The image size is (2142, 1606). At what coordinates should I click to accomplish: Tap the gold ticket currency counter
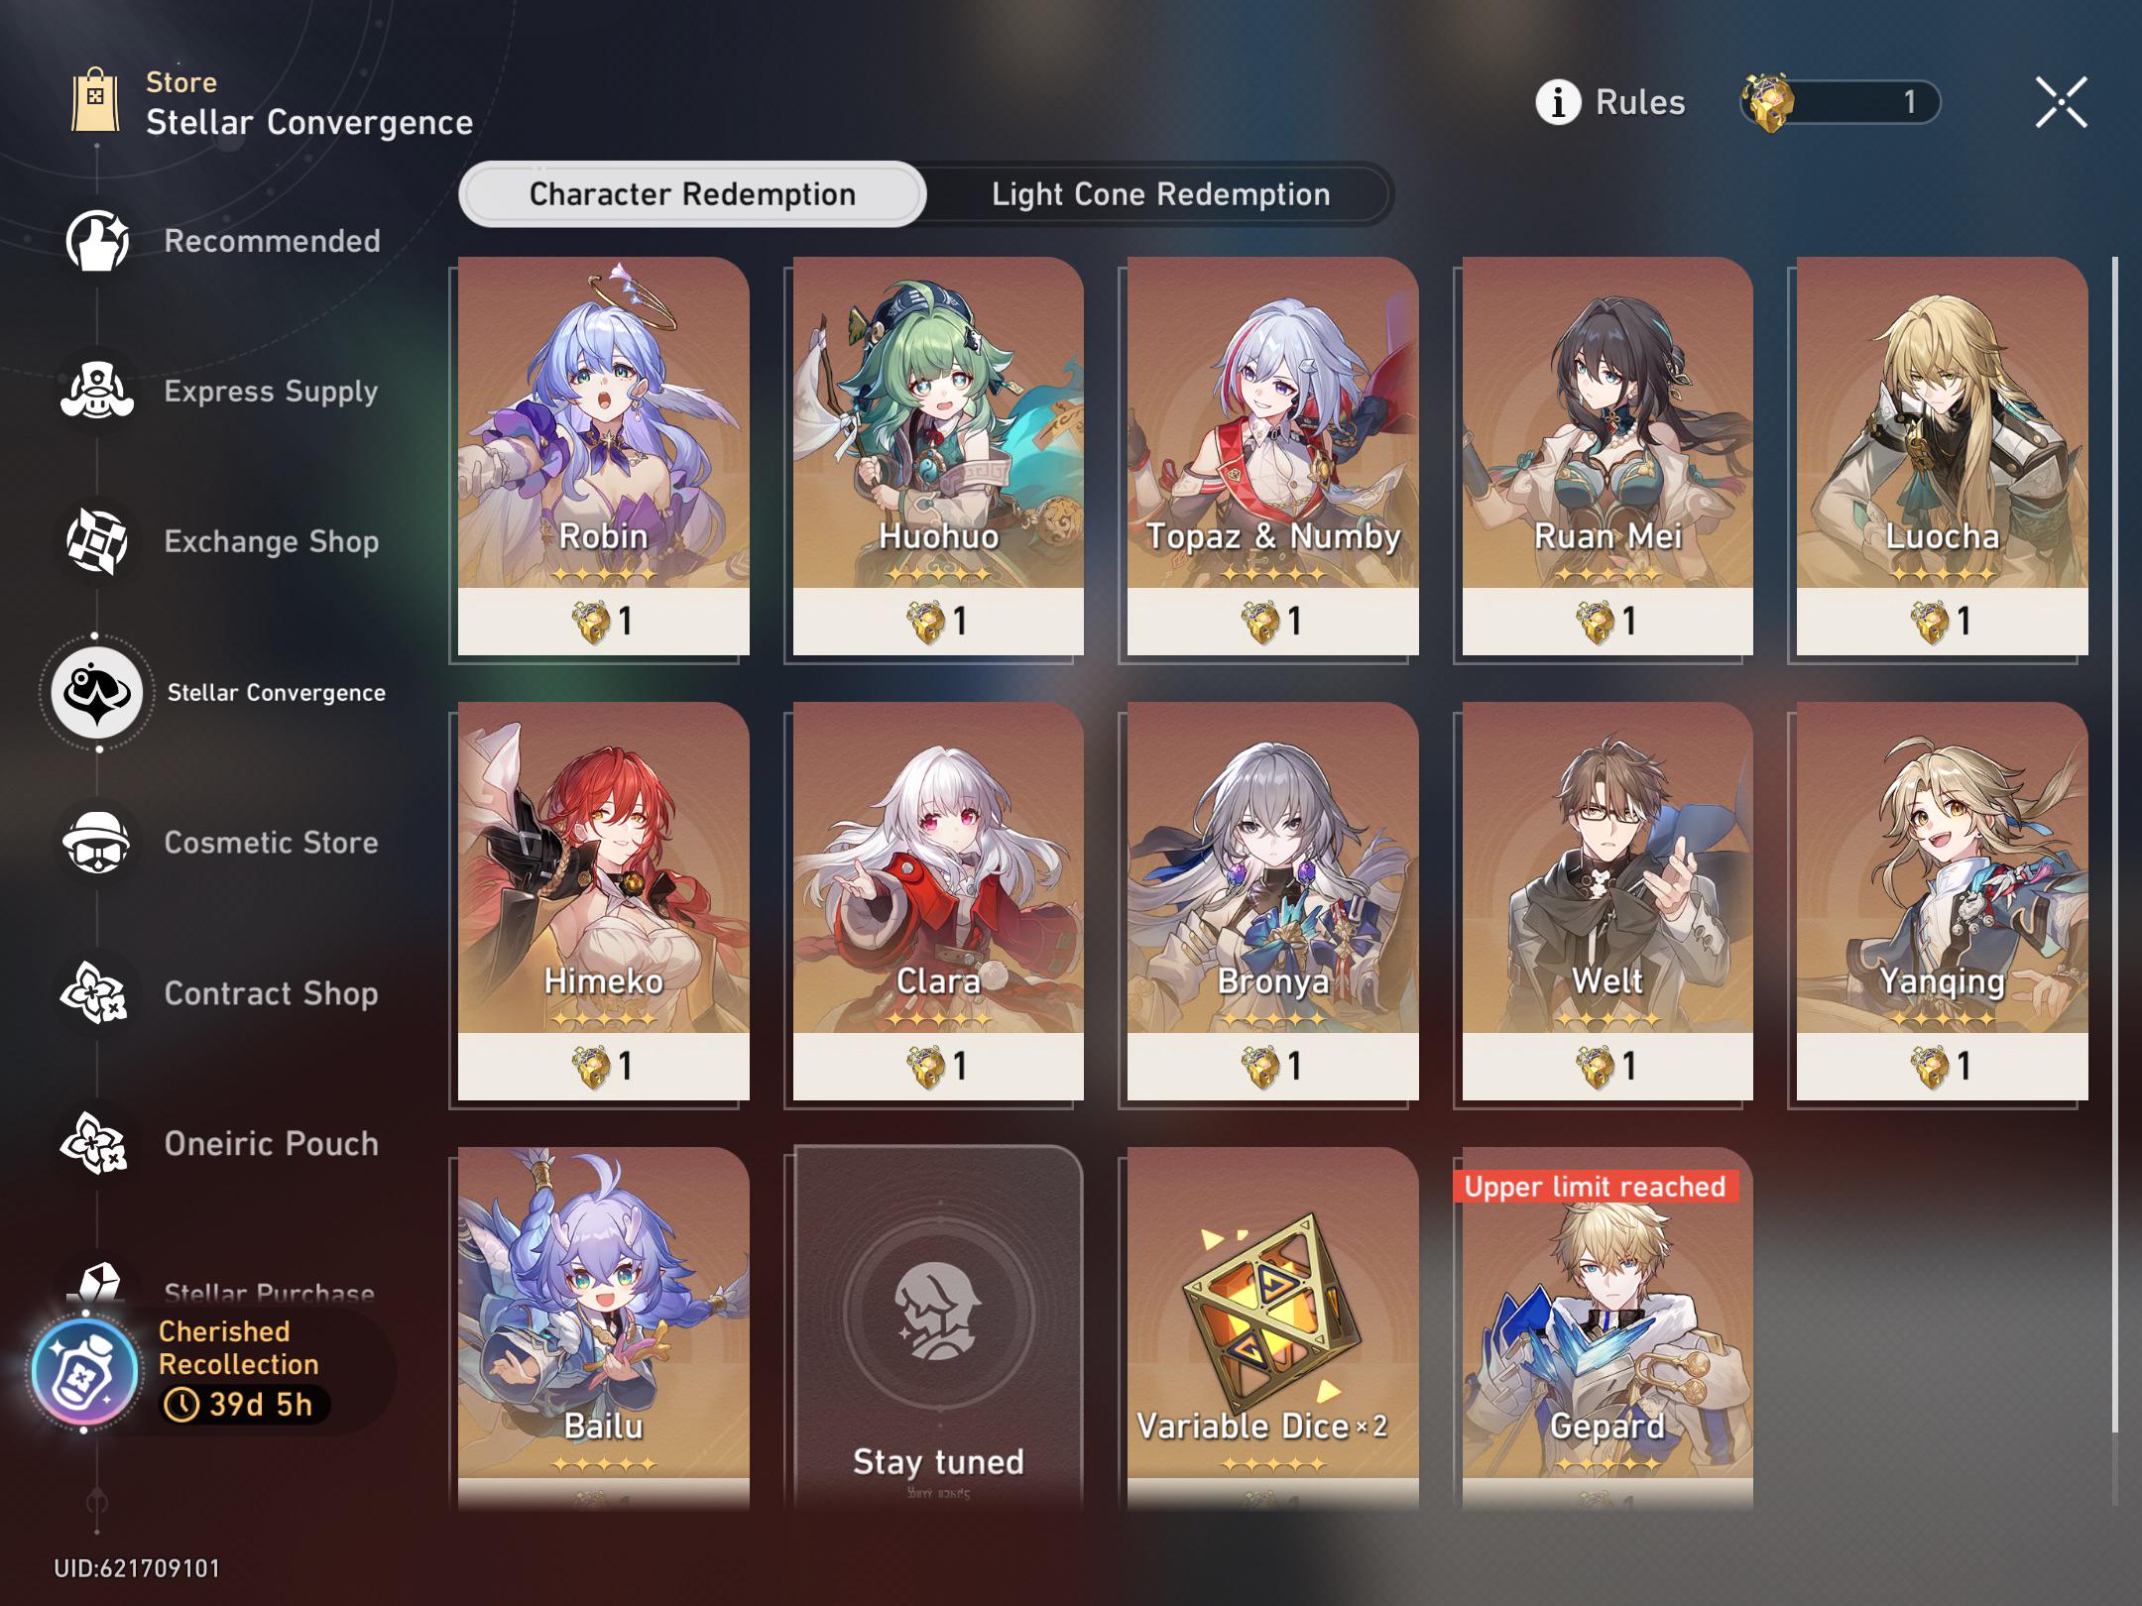[1841, 102]
